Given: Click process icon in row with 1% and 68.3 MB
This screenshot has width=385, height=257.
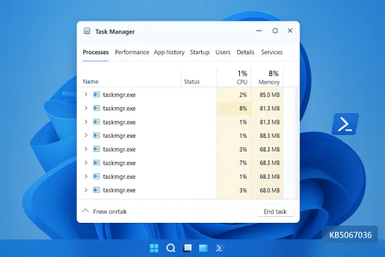Looking at the screenshot, I should [96, 176].
